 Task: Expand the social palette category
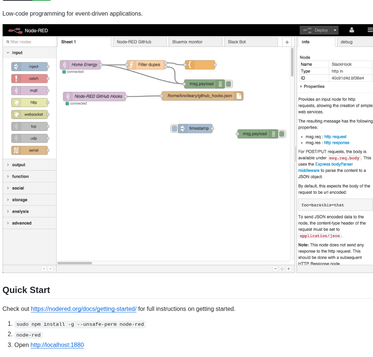tap(29, 188)
